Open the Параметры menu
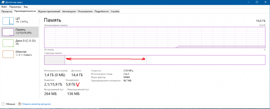This screenshot has width=270, height=109. [x=15, y=7]
